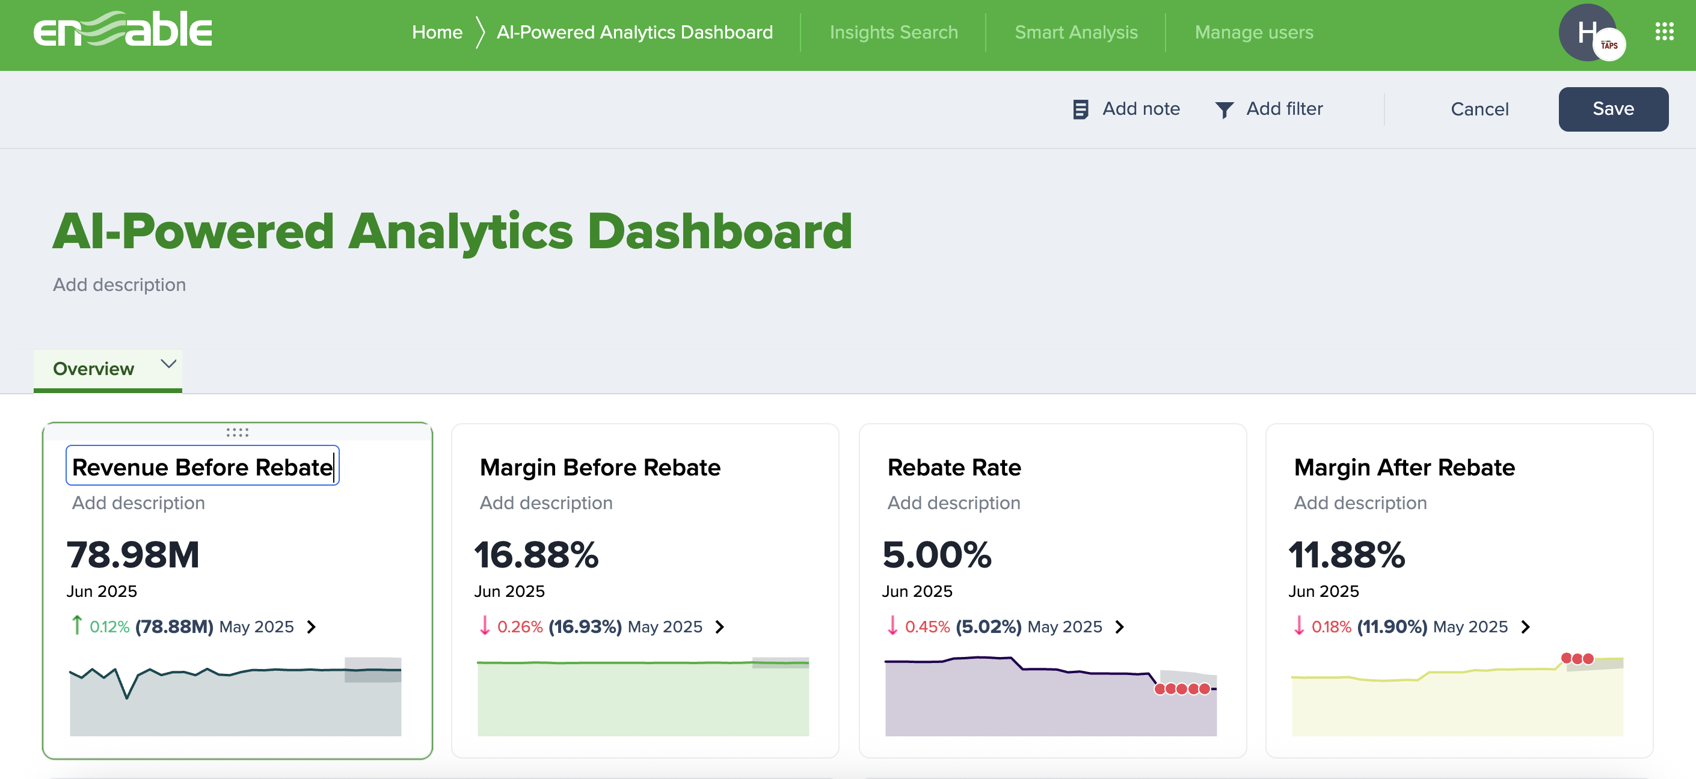
Task: Expand the Overview tab dropdown chevron
Action: [x=167, y=362]
